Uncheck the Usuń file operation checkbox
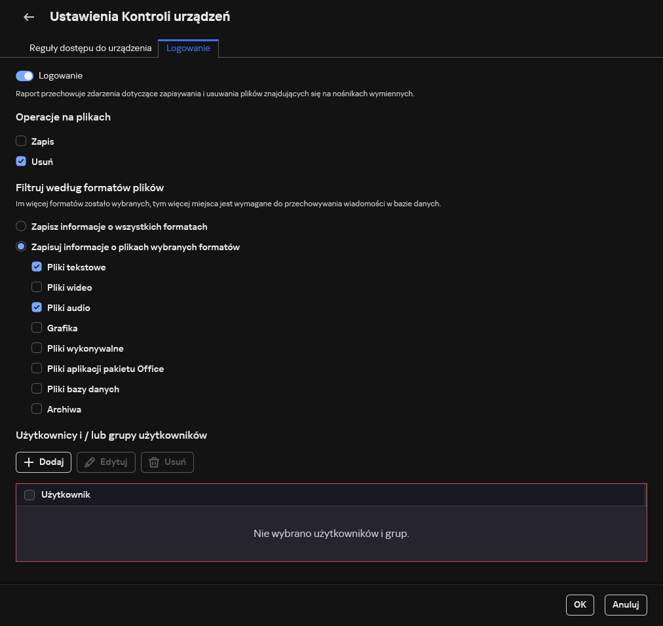663x626 pixels. click(21, 161)
